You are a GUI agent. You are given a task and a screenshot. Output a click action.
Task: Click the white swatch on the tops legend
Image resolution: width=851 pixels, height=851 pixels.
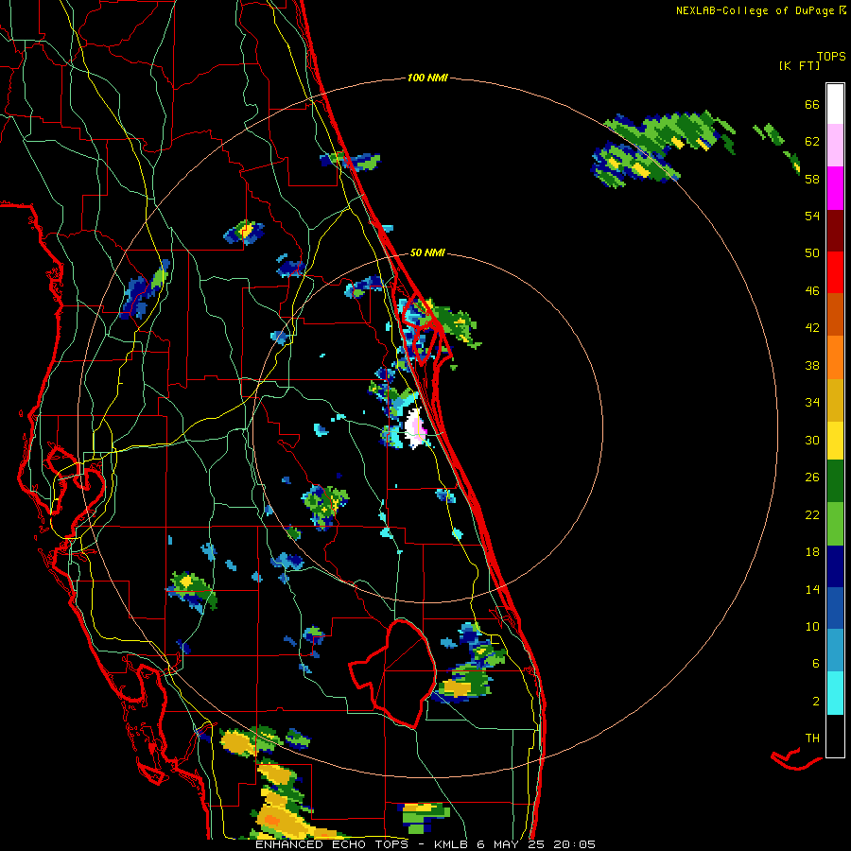[x=835, y=104]
